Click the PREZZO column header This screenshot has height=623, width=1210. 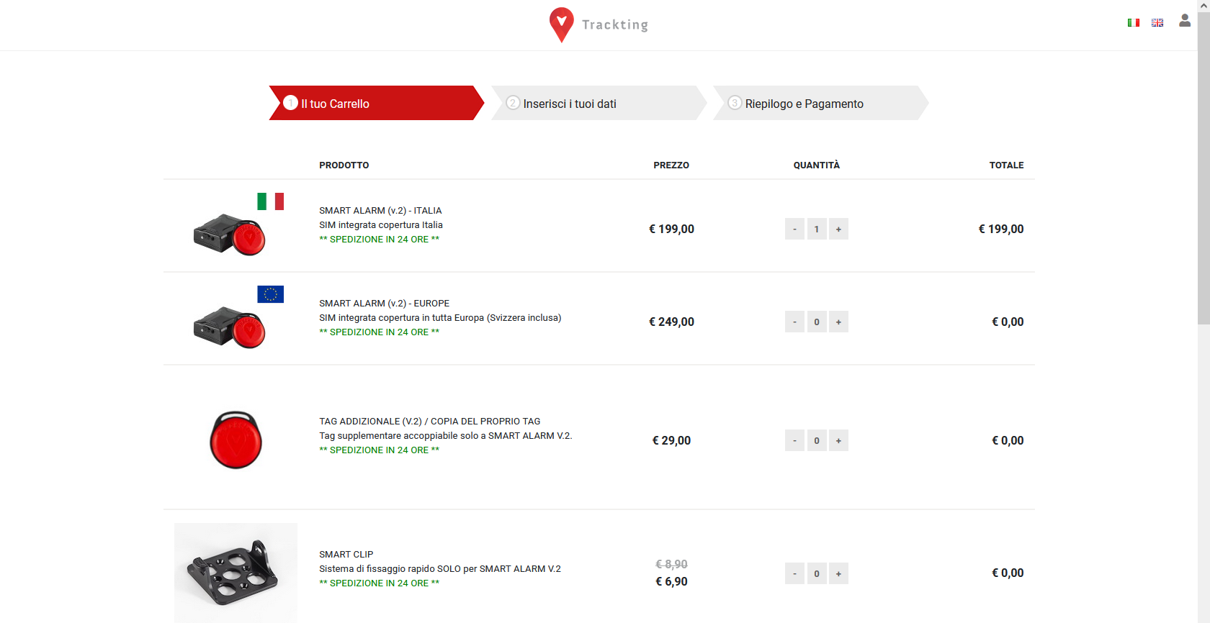click(671, 165)
